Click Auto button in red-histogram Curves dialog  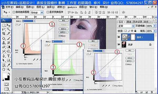pos(63,29)
